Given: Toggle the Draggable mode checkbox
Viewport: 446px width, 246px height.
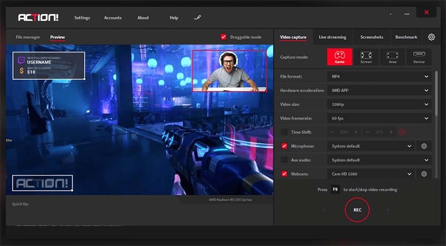Looking at the screenshot, I should tap(224, 37).
